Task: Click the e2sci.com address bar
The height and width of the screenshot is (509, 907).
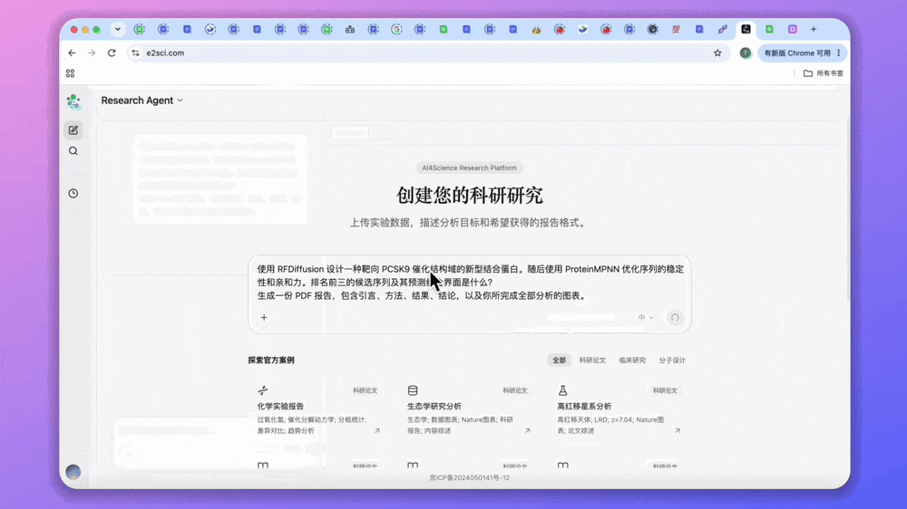Action: (428, 53)
